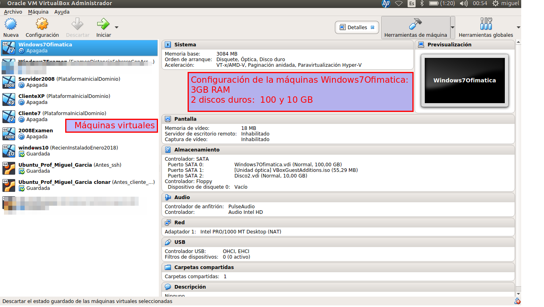Viewport: 544px width, 307px height.
Task: Close the Detalles tab with its x icon
Action: click(x=372, y=27)
